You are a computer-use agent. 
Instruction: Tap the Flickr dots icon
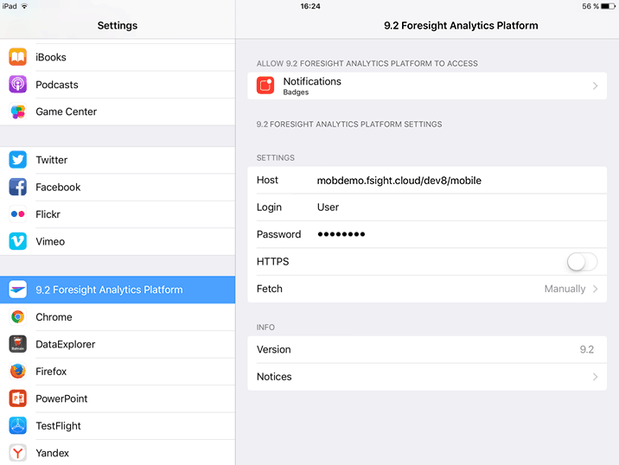tap(18, 214)
